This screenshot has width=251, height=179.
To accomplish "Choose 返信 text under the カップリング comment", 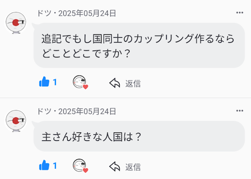I will 133,83.
